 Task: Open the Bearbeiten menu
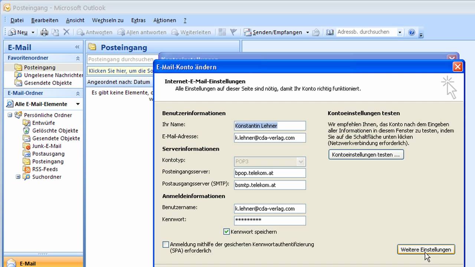(x=45, y=20)
